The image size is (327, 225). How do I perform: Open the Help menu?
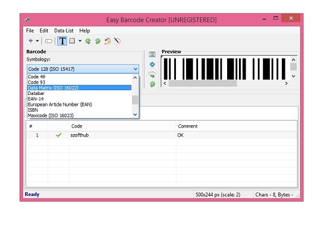(x=84, y=31)
